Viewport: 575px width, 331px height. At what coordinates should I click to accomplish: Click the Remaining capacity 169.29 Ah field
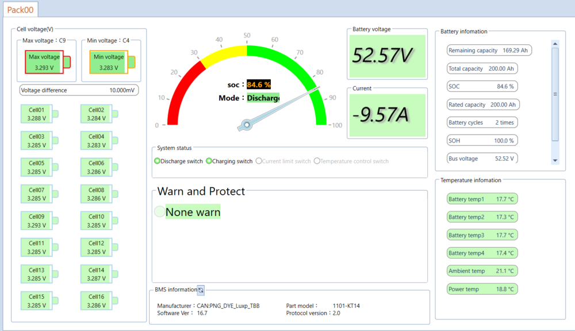pos(489,50)
